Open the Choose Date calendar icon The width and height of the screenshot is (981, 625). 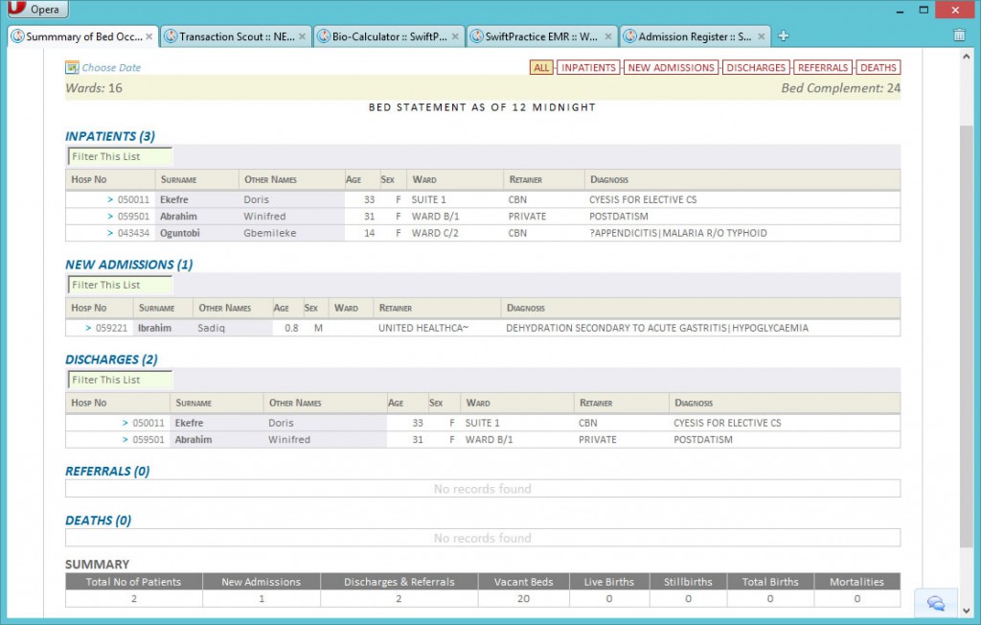(71, 67)
